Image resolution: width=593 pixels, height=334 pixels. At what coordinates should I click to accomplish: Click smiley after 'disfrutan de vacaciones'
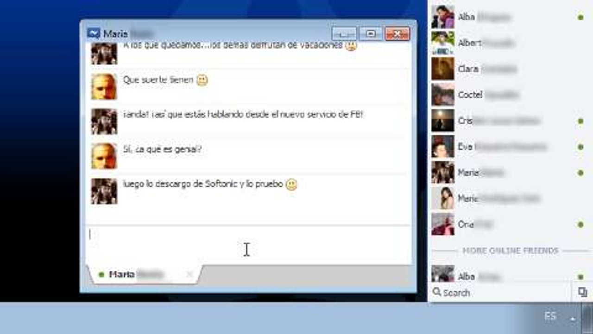pyautogui.click(x=351, y=46)
